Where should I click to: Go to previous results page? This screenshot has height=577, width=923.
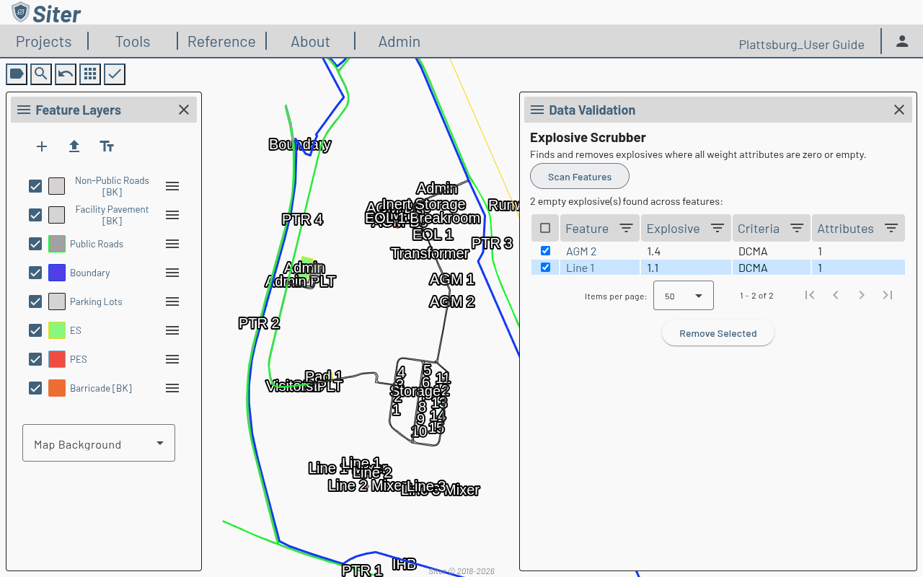[836, 295]
